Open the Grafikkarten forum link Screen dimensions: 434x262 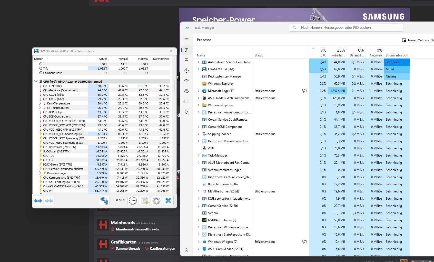tap(123, 242)
